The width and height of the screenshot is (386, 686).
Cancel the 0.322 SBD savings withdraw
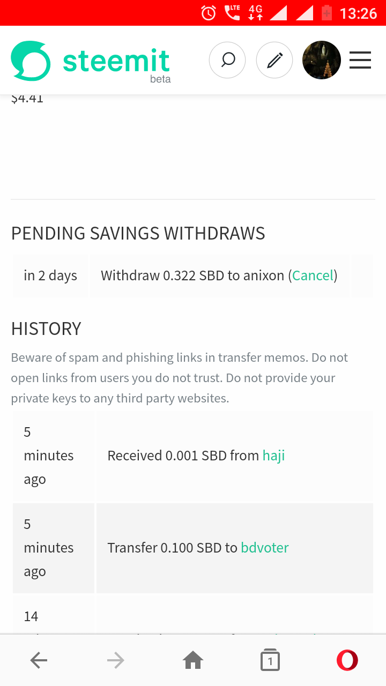[x=313, y=275]
